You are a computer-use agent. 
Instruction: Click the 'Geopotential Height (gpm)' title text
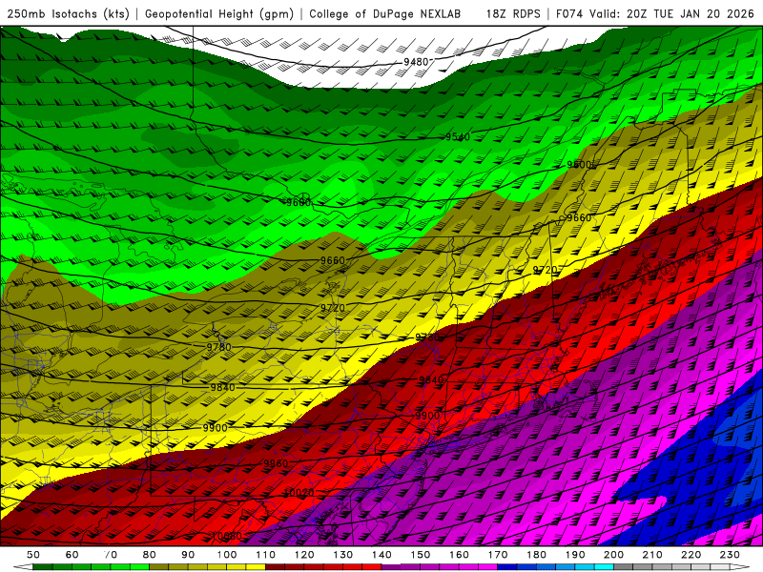pos(219,14)
